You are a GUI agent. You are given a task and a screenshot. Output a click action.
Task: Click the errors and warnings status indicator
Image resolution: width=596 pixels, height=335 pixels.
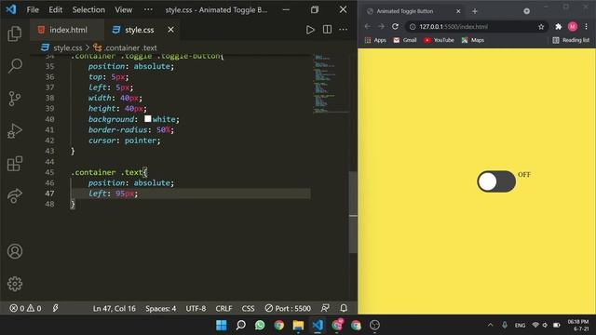click(x=25, y=308)
